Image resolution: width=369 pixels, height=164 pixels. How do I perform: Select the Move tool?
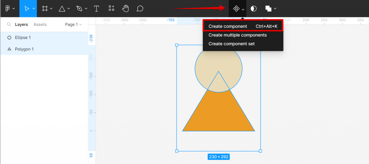pos(26,9)
